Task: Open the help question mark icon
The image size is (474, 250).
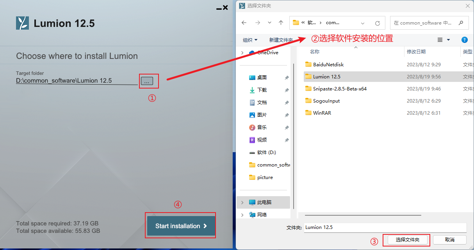Action: point(465,40)
